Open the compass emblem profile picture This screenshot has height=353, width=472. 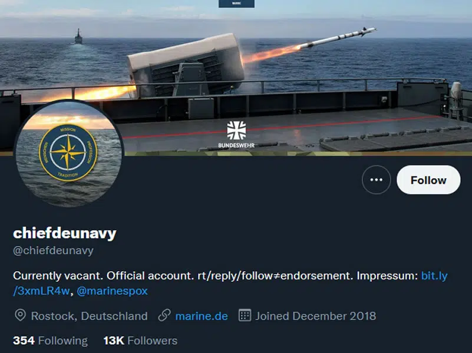(68, 153)
